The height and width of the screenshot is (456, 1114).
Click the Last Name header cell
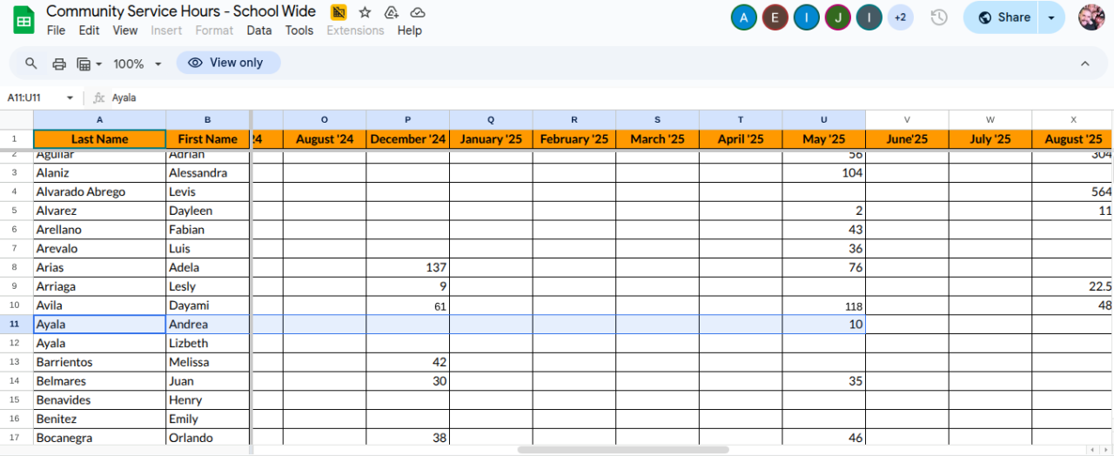99,139
